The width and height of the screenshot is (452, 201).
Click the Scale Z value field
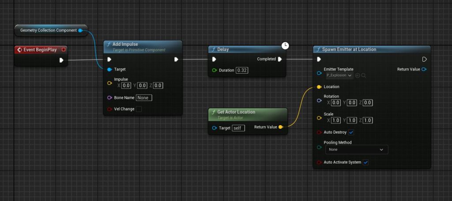tap(368, 120)
